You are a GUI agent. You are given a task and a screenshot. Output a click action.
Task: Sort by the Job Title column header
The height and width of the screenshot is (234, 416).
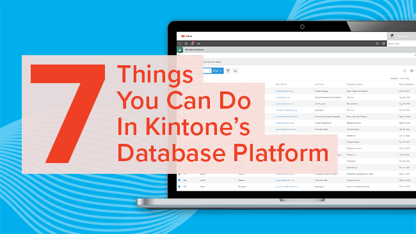coord(319,84)
